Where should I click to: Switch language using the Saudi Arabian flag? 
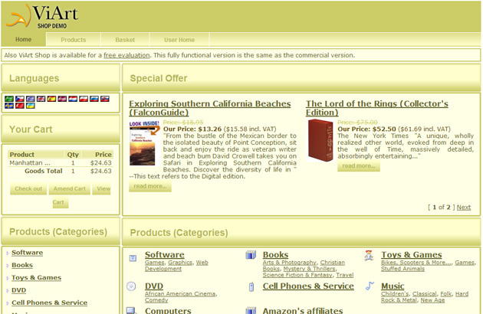tap(9, 99)
